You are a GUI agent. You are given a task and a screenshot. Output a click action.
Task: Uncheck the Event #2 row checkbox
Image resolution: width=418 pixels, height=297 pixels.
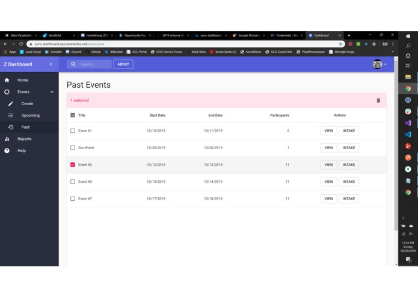click(x=73, y=165)
